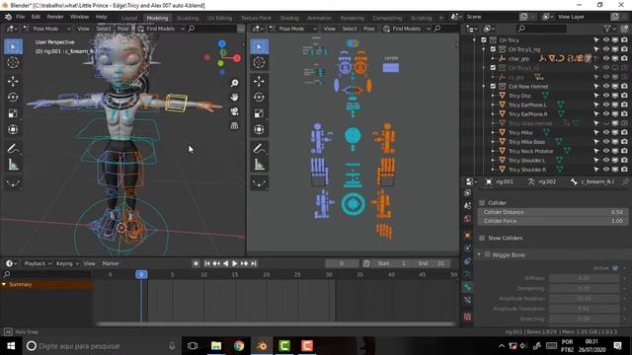
Task: Open the Texture properties tab icon
Action: pos(467,317)
